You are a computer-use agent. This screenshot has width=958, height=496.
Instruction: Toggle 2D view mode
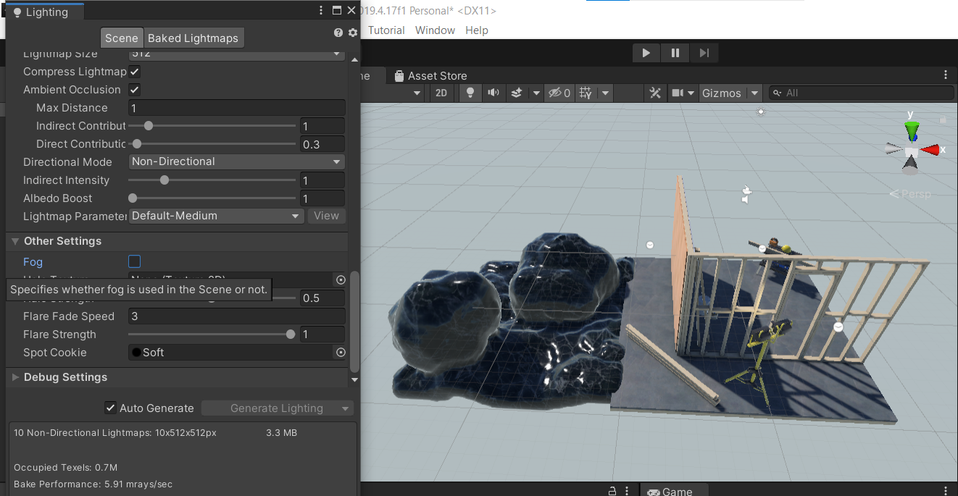click(x=441, y=93)
